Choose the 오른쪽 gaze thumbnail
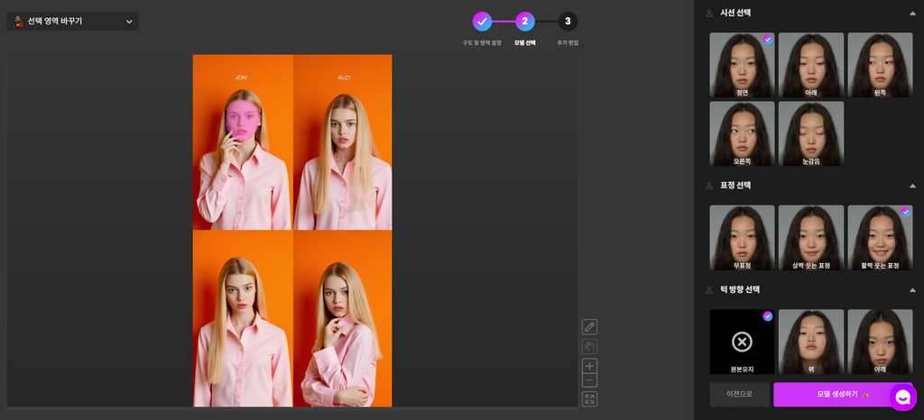The width and height of the screenshot is (924, 420). point(742,133)
